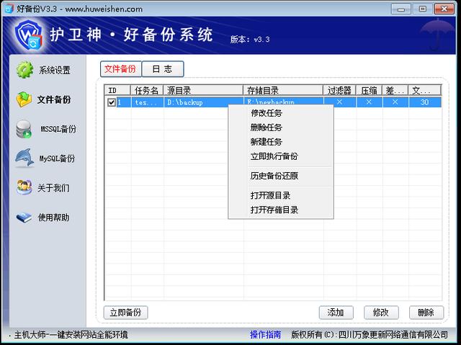Screen dimensions: 461x345
Task: Click the Help book icon
Action: click(24, 218)
